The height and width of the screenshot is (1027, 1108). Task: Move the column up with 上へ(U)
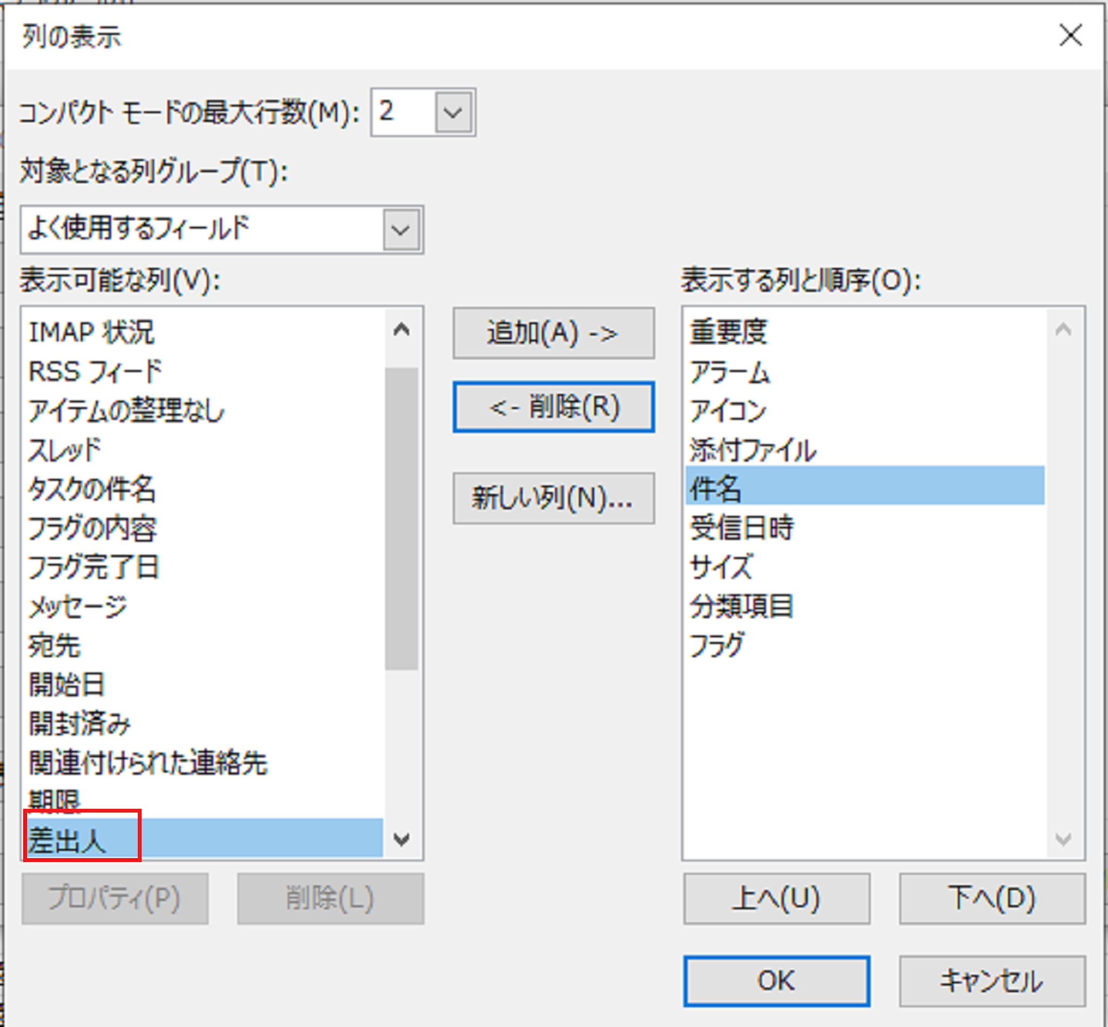776,899
